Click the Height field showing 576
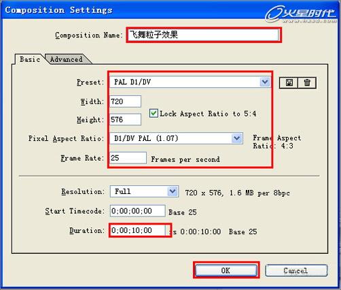The width and height of the screenshot is (341, 290). pyautogui.click(x=125, y=119)
